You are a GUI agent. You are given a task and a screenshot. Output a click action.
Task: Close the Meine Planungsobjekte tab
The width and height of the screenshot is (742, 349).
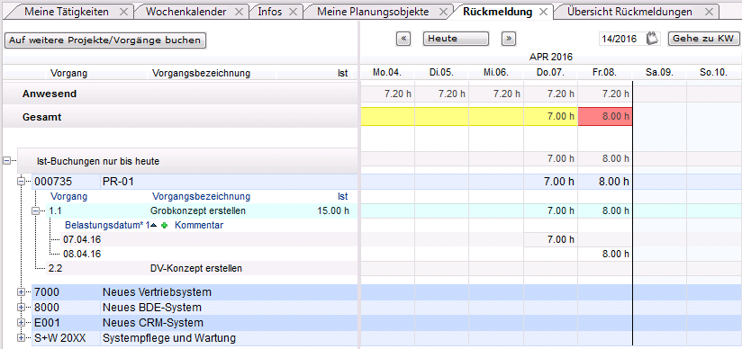[x=443, y=12]
